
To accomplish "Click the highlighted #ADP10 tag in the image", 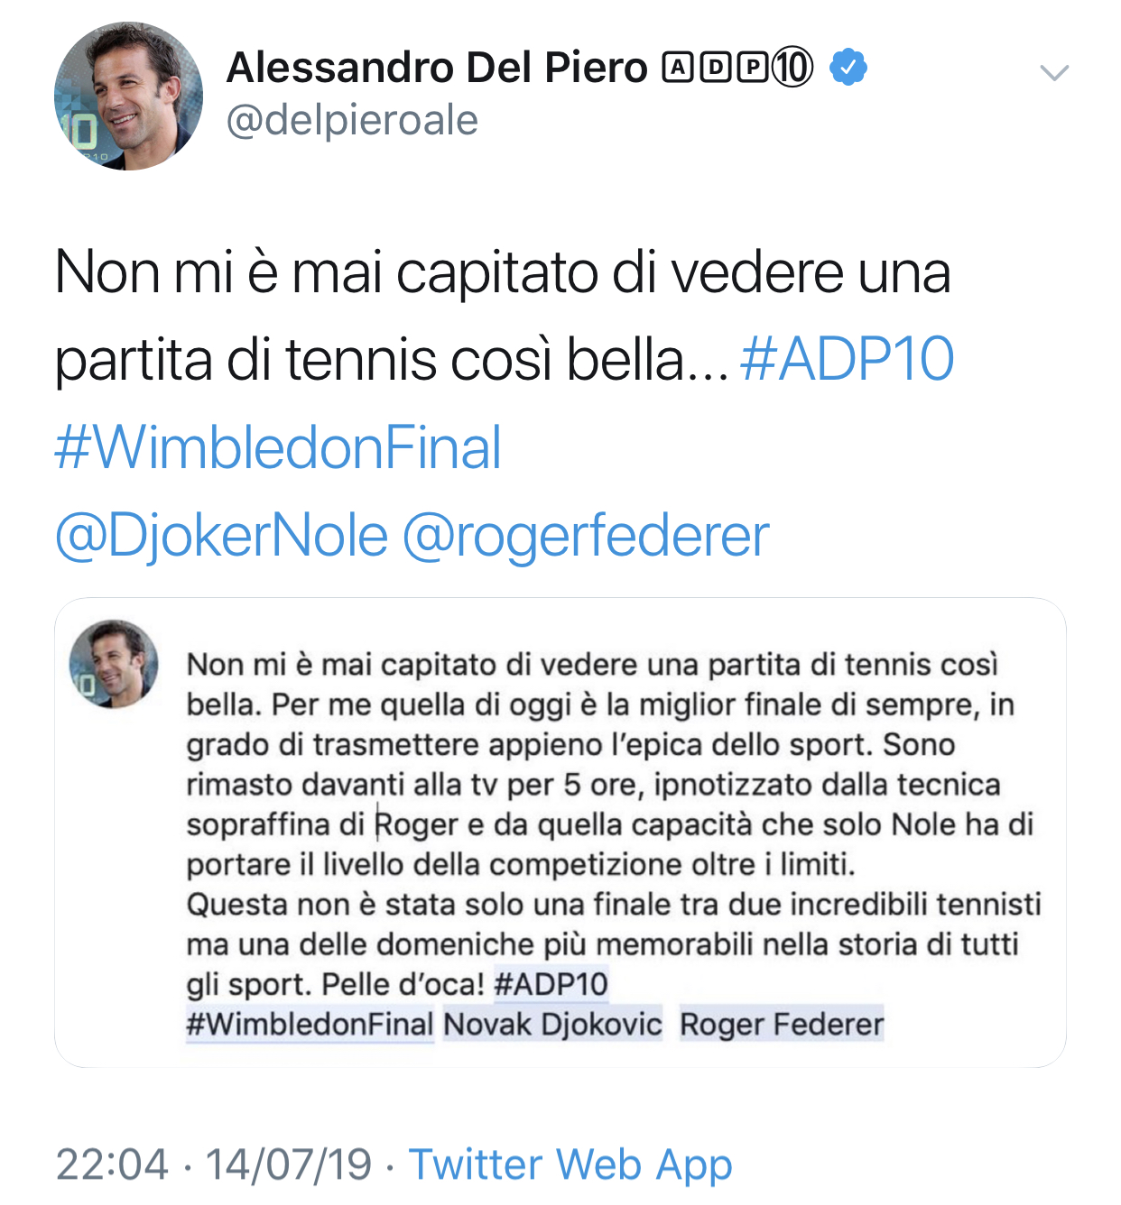I will pos(551,984).
